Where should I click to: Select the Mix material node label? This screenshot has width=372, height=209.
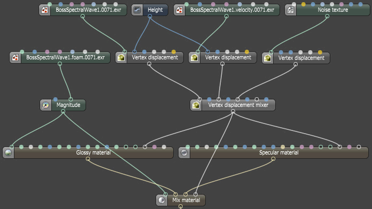tap(186, 200)
